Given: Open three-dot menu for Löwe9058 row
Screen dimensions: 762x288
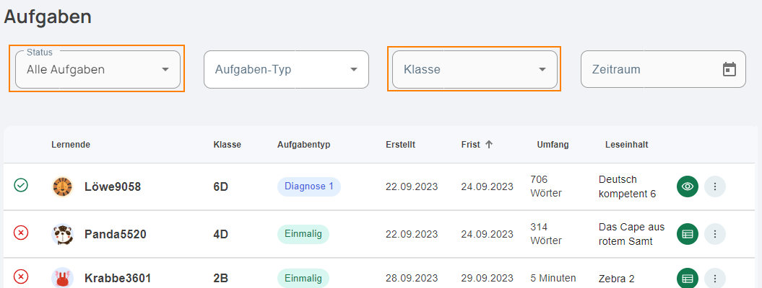Looking at the screenshot, I should (x=715, y=186).
